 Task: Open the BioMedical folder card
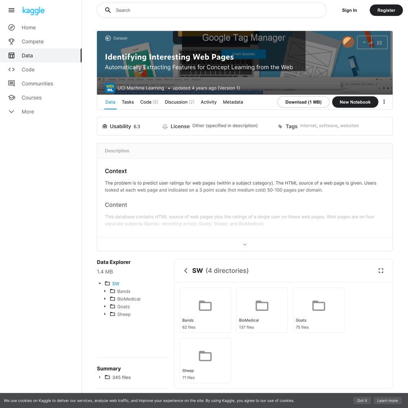[x=262, y=310]
